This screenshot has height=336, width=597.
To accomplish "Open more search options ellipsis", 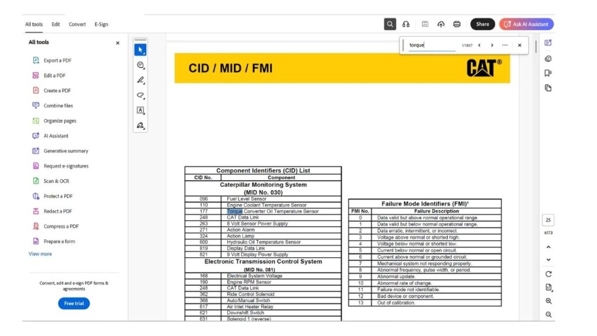I will pos(505,45).
